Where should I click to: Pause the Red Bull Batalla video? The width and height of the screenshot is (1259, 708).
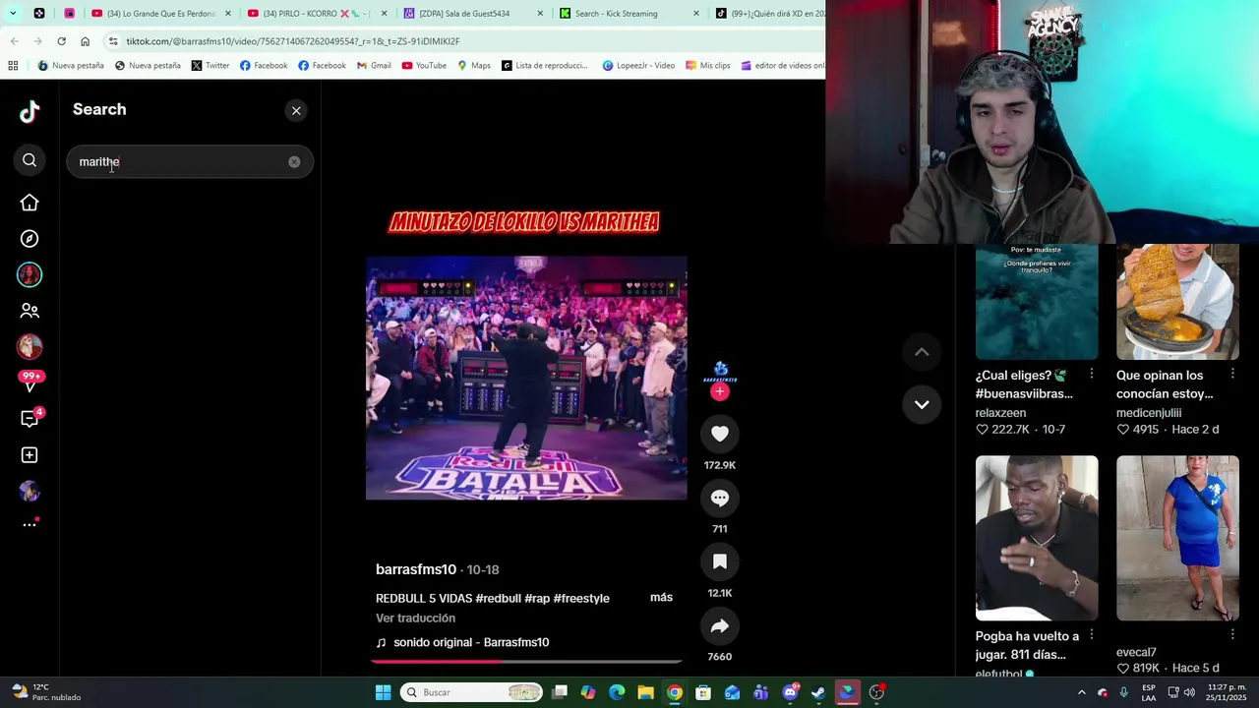pos(526,379)
